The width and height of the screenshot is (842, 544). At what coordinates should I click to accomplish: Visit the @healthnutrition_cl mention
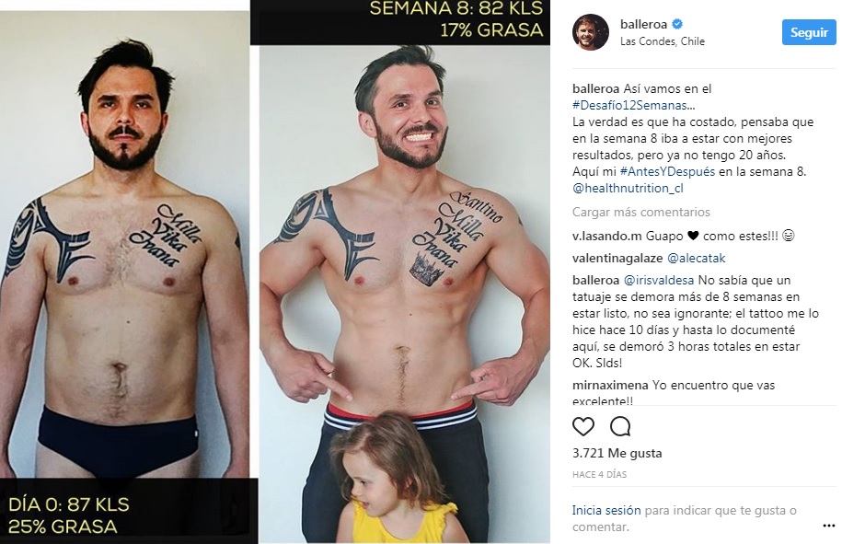click(x=628, y=189)
